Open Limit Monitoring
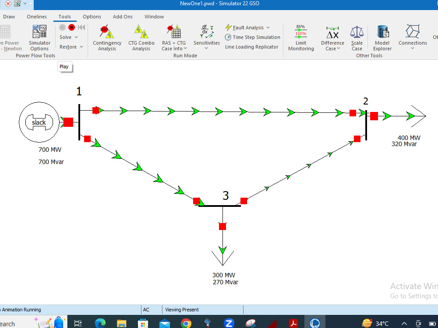The width and height of the screenshot is (438, 328). [301, 38]
